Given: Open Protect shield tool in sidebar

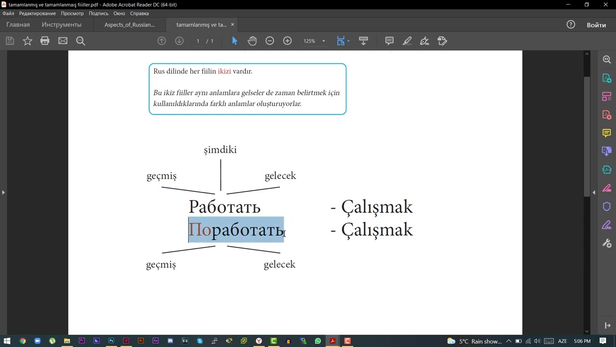Looking at the screenshot, I should tap(606, 206).
